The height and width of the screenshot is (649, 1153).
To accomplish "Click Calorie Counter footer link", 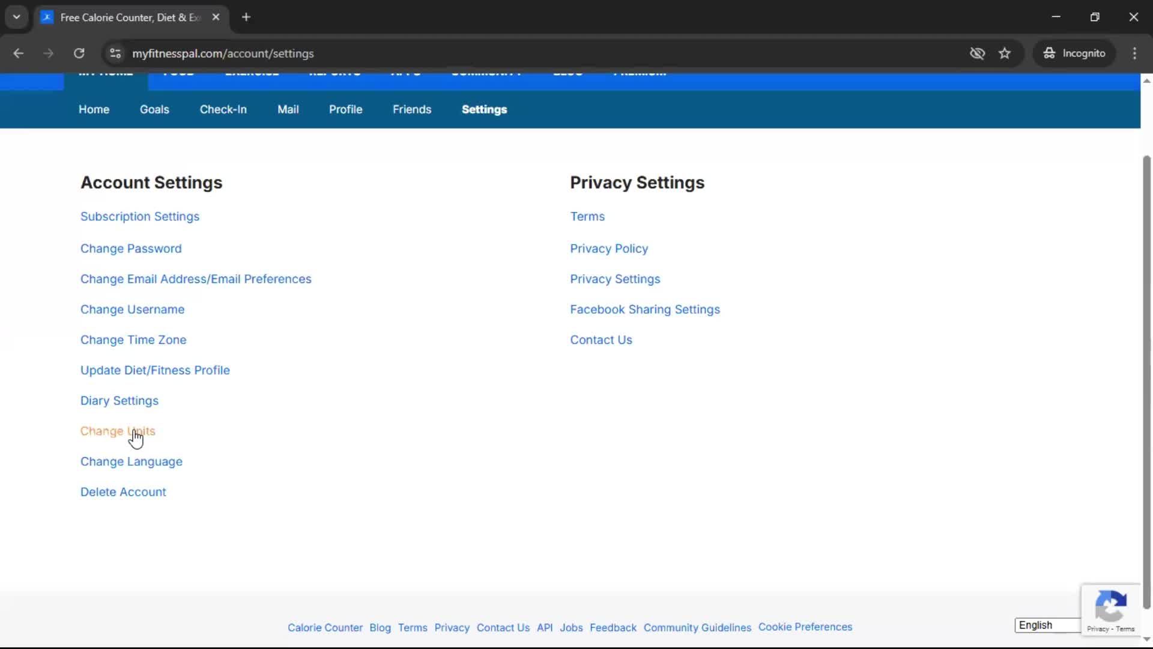I will point(325,627).
